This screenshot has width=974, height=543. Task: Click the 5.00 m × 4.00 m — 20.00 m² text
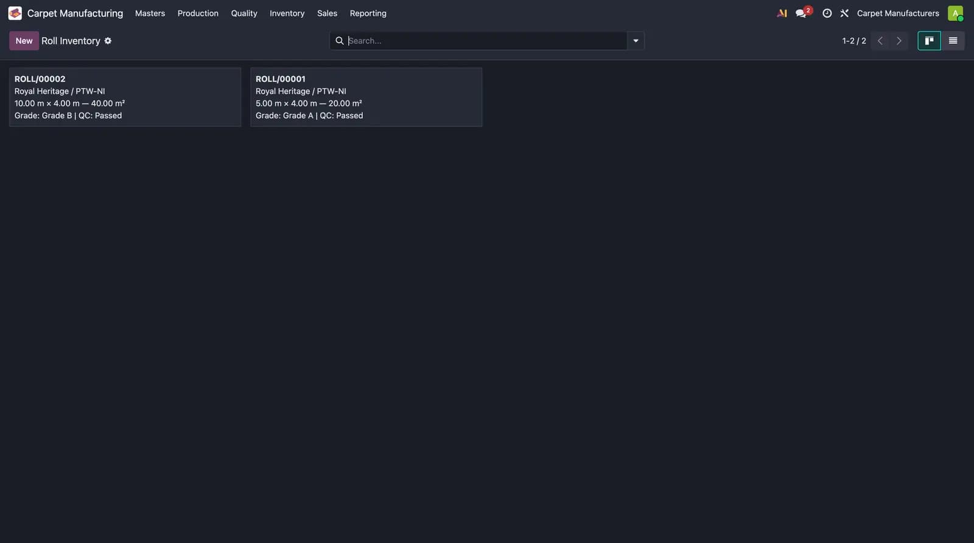309,103
